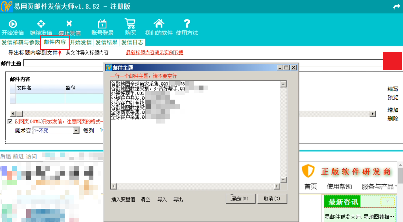Viewport: 403px width, 222px height.
Task: Click the 最新咨讯 green header
Action: click(x=342, y=202)
